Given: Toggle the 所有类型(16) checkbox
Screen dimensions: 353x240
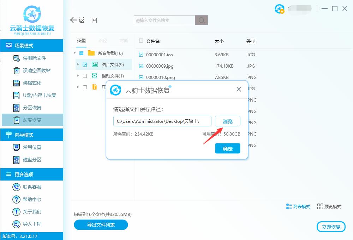Looking at the screenshot, I should click(82, 53).
